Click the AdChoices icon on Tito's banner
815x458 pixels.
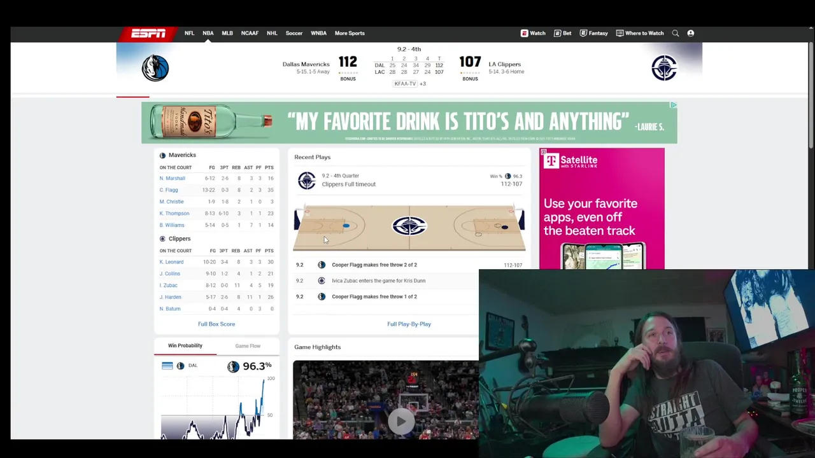tap(673, 105)
